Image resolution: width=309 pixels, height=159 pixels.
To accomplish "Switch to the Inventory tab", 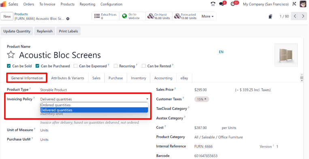I will [139, 78].
